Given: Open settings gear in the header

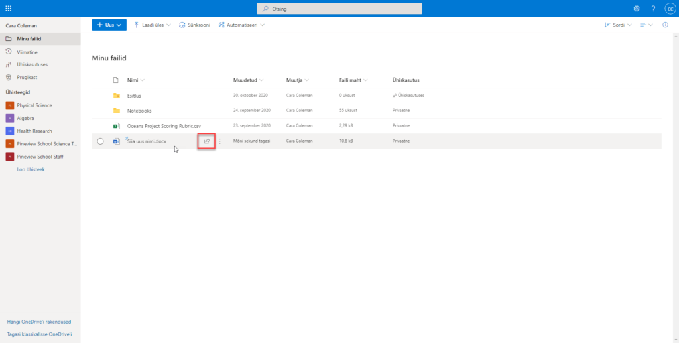Looking at the screenshot, I should pos(637,9).
